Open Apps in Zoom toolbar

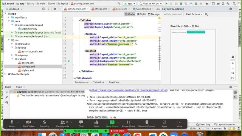coord(164,124)
